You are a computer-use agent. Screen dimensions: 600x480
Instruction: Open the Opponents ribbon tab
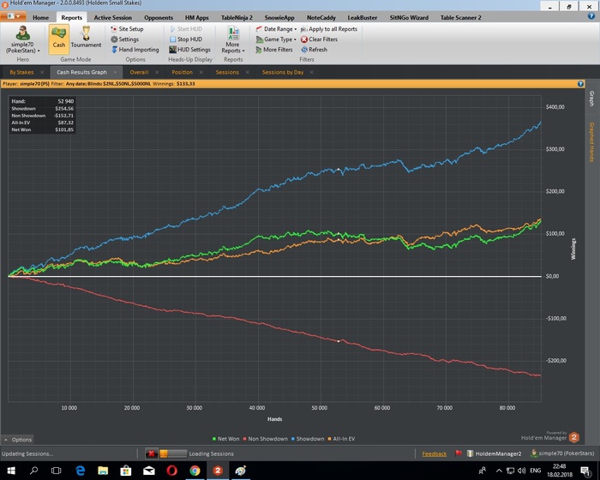tap(159, 18)
